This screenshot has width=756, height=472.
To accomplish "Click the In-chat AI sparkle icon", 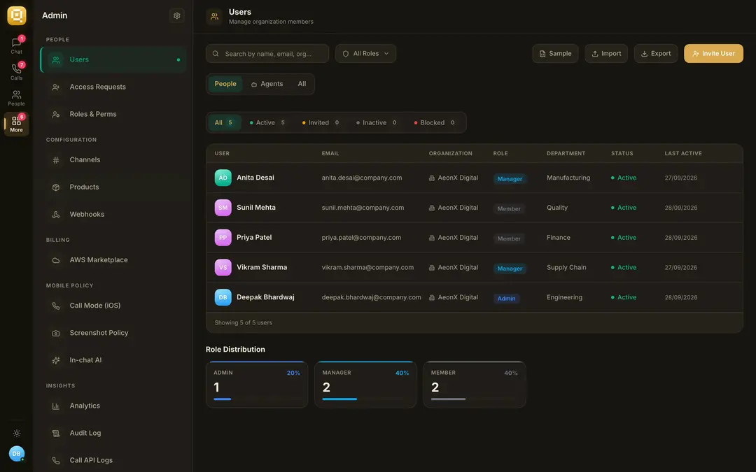I will pyautogui.click(x=56, y=360).
